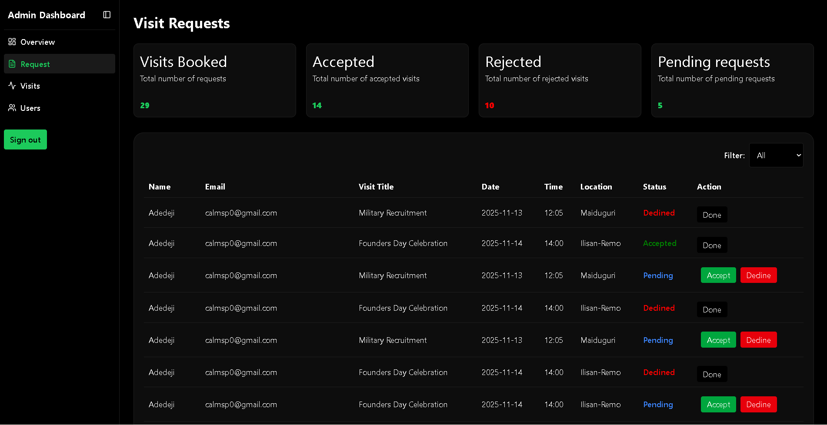This screenshot has height=425, width=827.
Task: Expand the All filter selector
Action: (776, 155)
